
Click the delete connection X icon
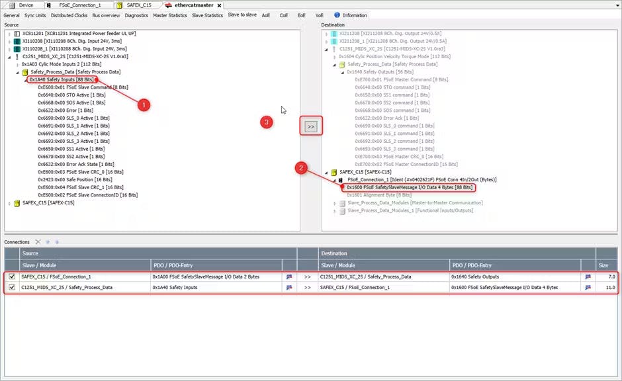pos(38,242)
